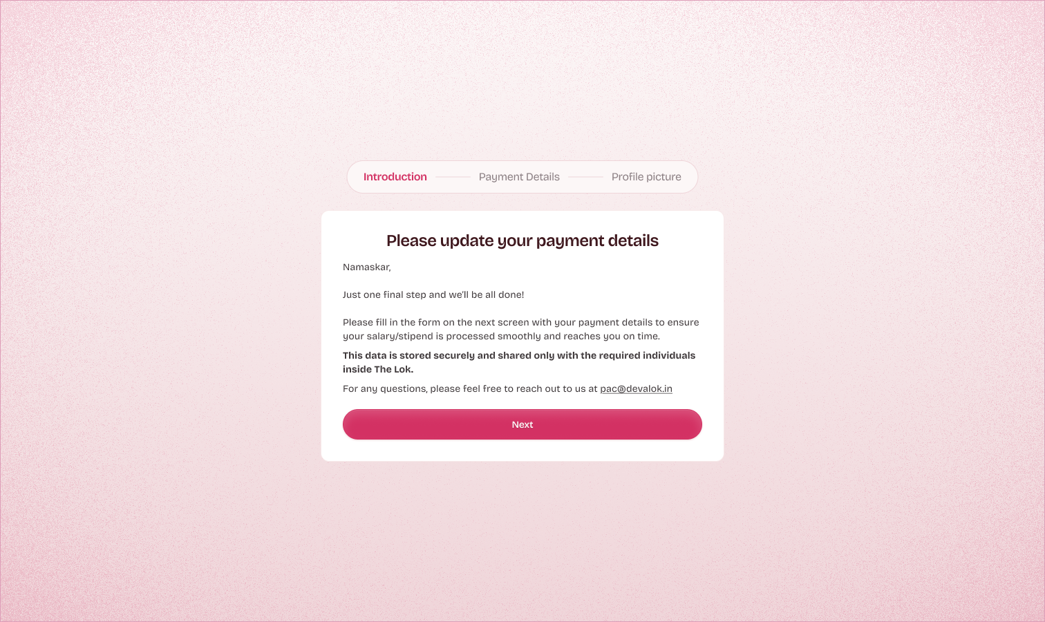Click connector line between Introduction and Payment Details
The width and height of the screenshot is (1045, 622).
pyautogui.click(x=453, y=177)
